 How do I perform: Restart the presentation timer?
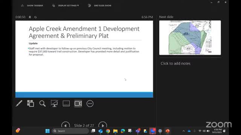(x=35, y=17)
